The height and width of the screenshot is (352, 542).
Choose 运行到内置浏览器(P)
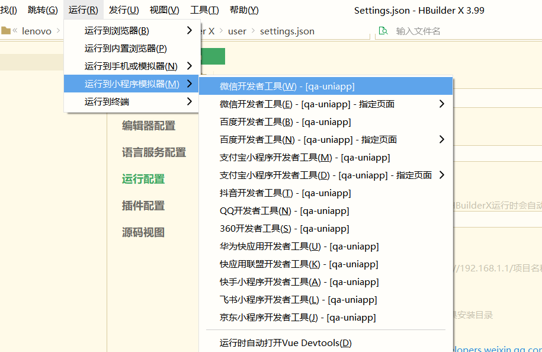click(131, 49)
